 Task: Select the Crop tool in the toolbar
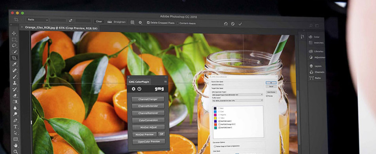[x=14, y=58]
